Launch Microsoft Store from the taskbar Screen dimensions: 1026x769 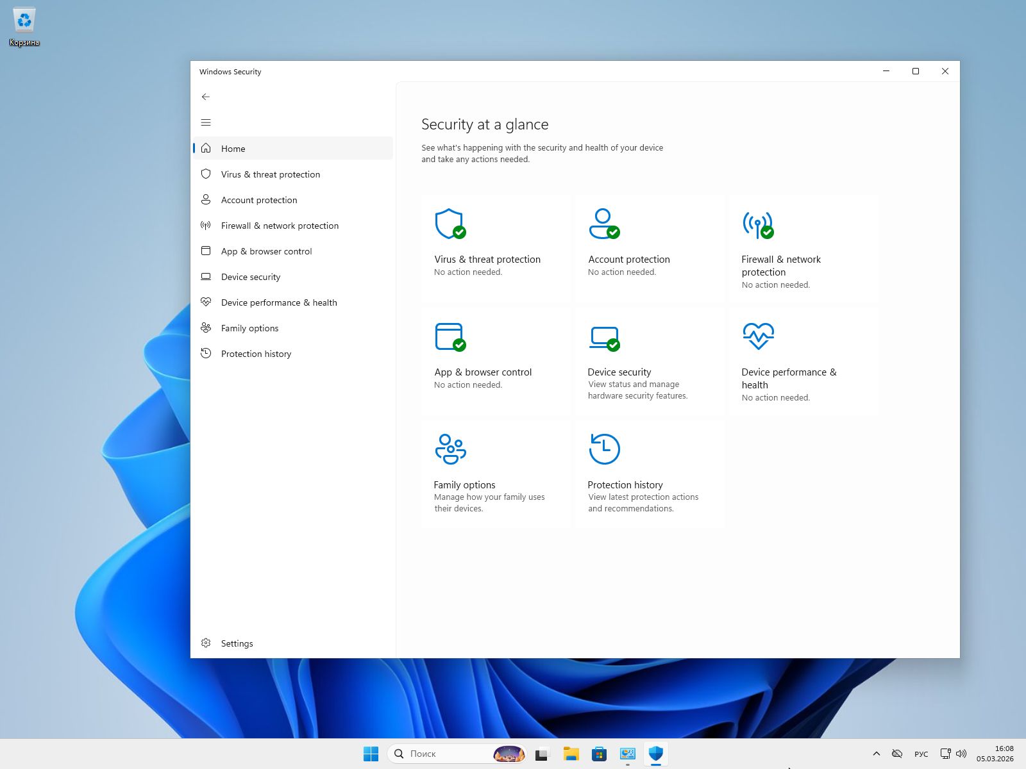(x=598, y=754)
